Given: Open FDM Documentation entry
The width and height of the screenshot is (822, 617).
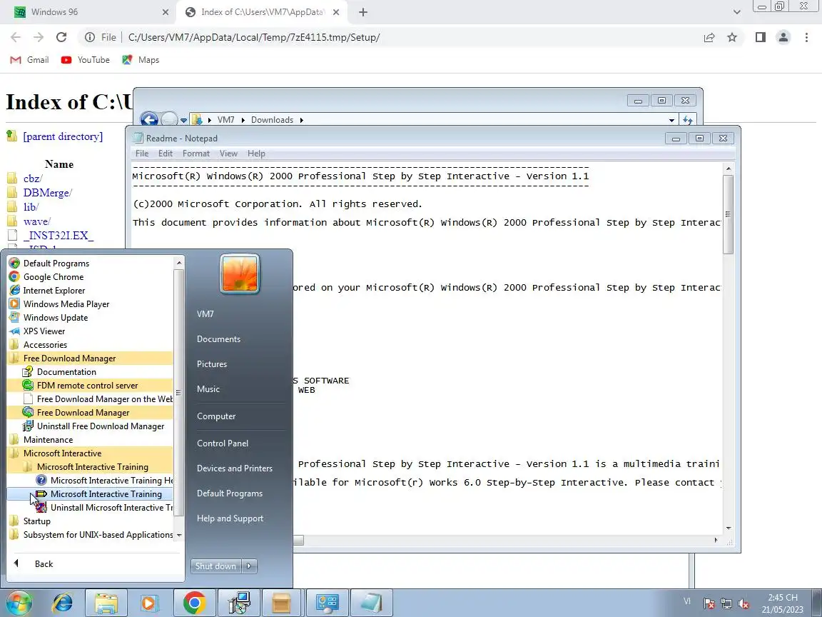Looking at the screenshot, I should coord(90,372).
